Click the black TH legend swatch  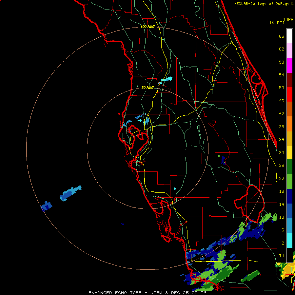pos(289,255)
